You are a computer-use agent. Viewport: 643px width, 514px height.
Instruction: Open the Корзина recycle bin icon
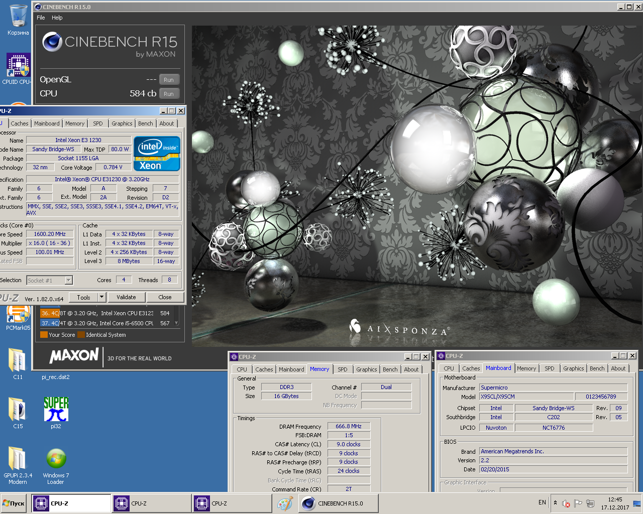tap(18, 20)
